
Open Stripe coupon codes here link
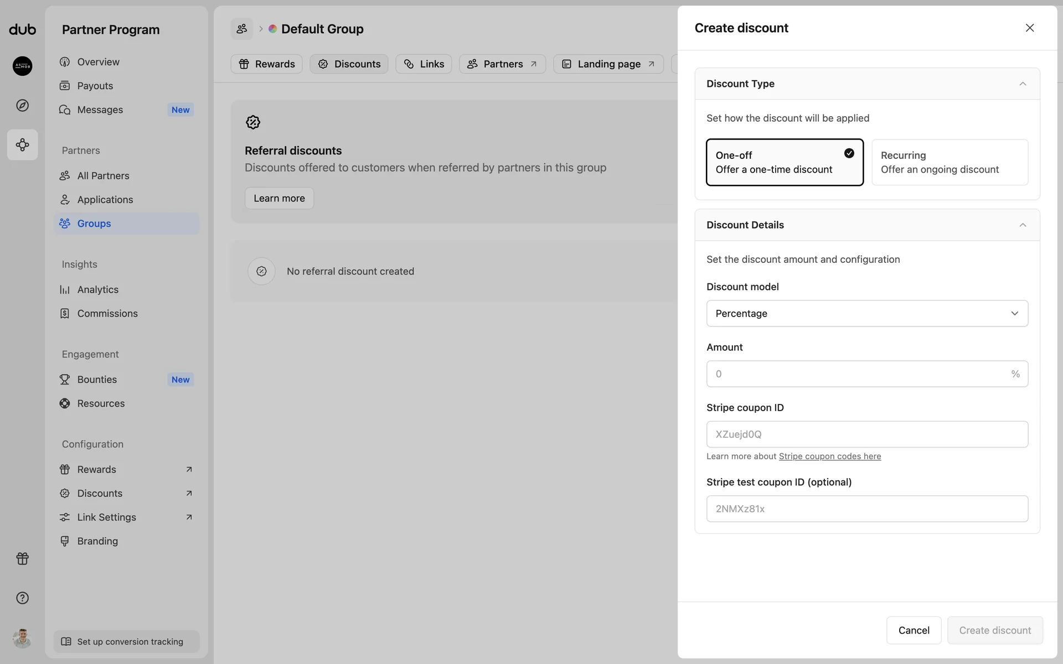[x=829, y=456]
